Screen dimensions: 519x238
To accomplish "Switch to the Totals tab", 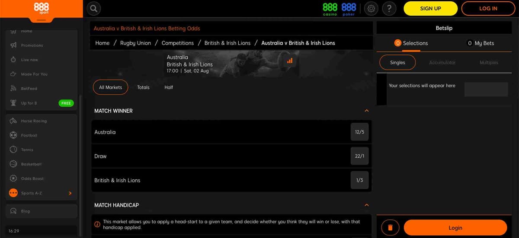I will pyautogui.click(x=143, y=87).
